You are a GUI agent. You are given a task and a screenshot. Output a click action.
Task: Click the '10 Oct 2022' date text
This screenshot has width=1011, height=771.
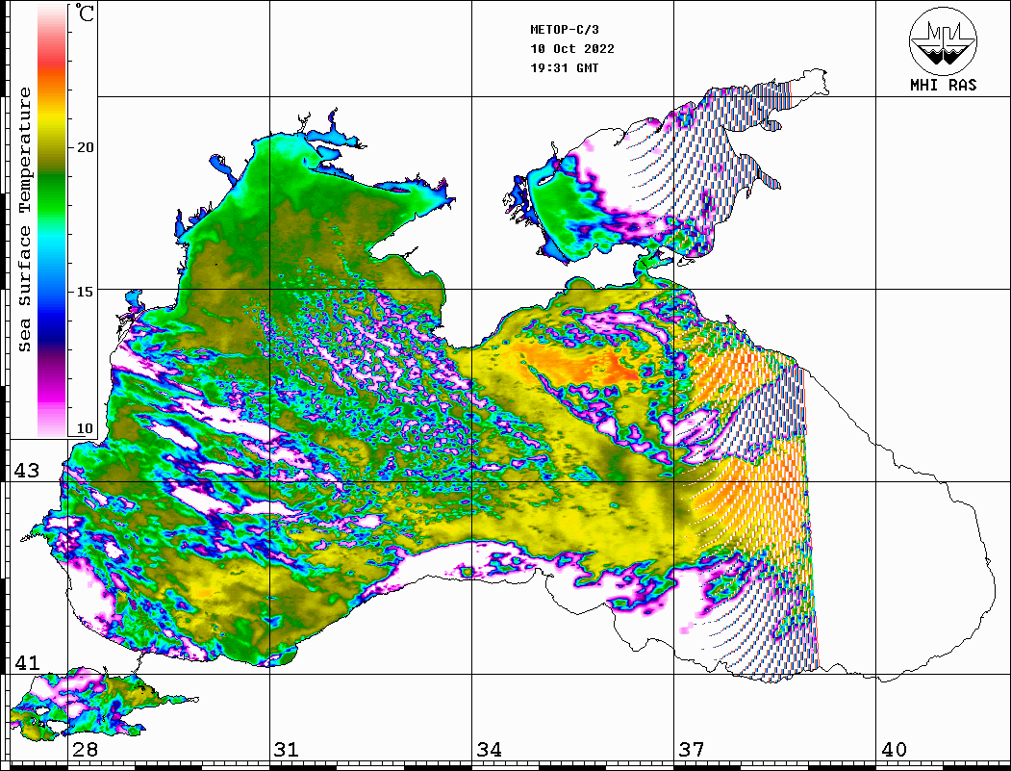click(x=572, y=49)
